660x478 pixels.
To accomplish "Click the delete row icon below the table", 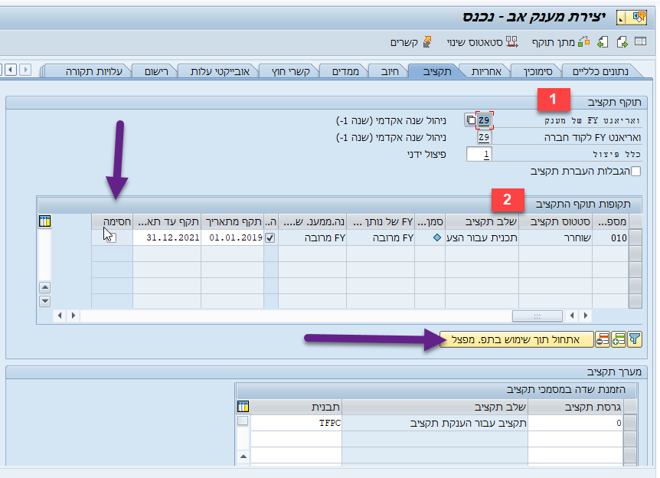I will tap(603, 339).
